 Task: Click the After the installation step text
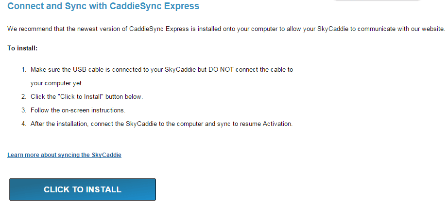162,124
